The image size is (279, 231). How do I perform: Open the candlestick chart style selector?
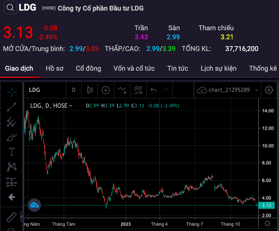(x=90, y=90)
